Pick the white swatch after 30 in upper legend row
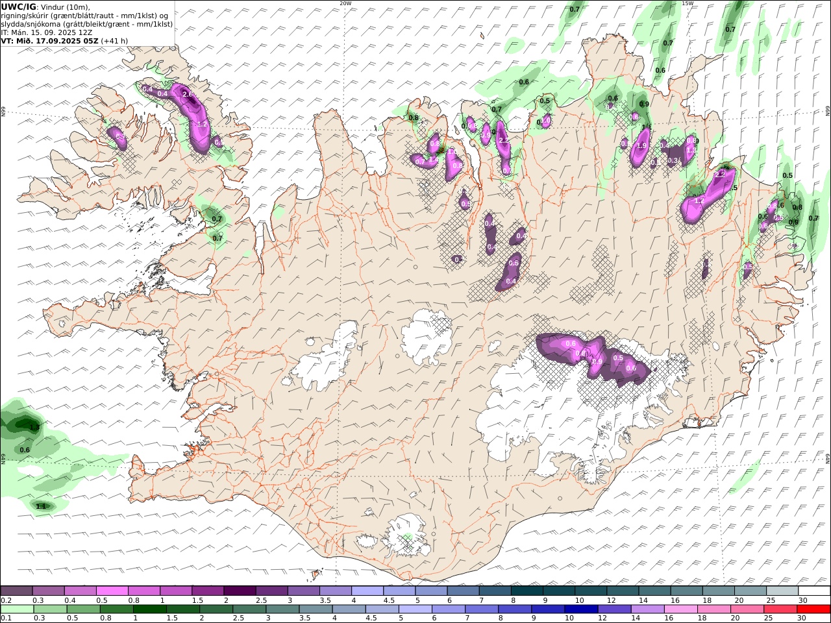831x623 pixels. click(814, 591)
